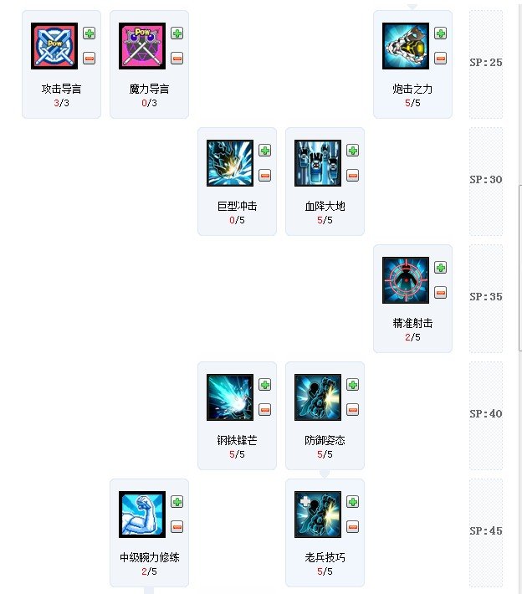Remove a point from 血降大地
The width and height of the screenshot is (522, 594).
(353, 176)
